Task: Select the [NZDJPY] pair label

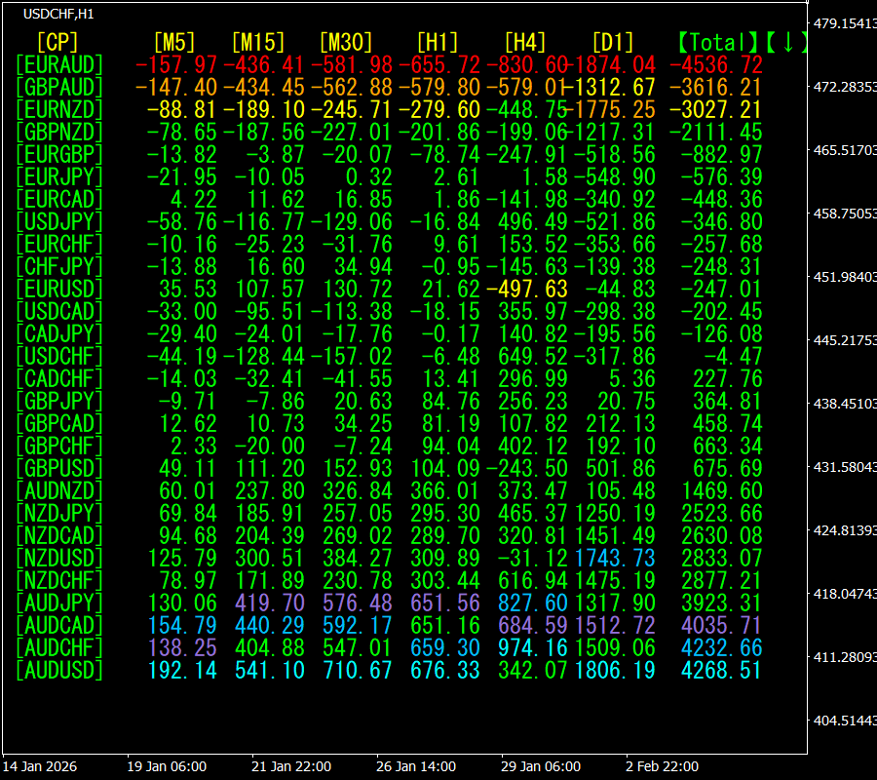Action: [x=59, y=513]
